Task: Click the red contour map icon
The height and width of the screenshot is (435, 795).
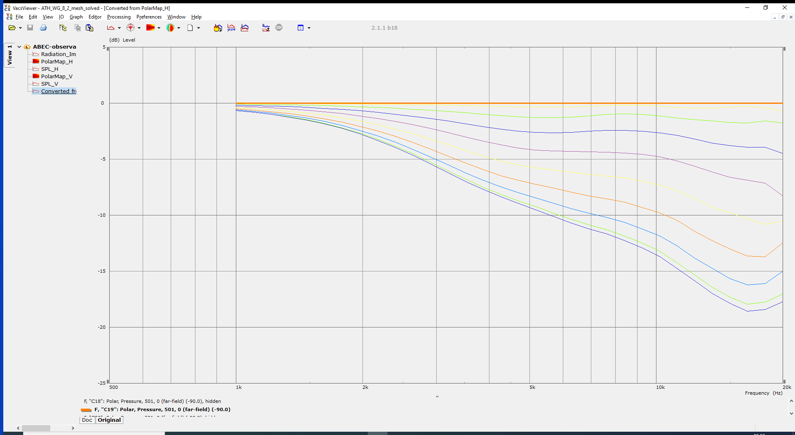Action: coord(151,28)
